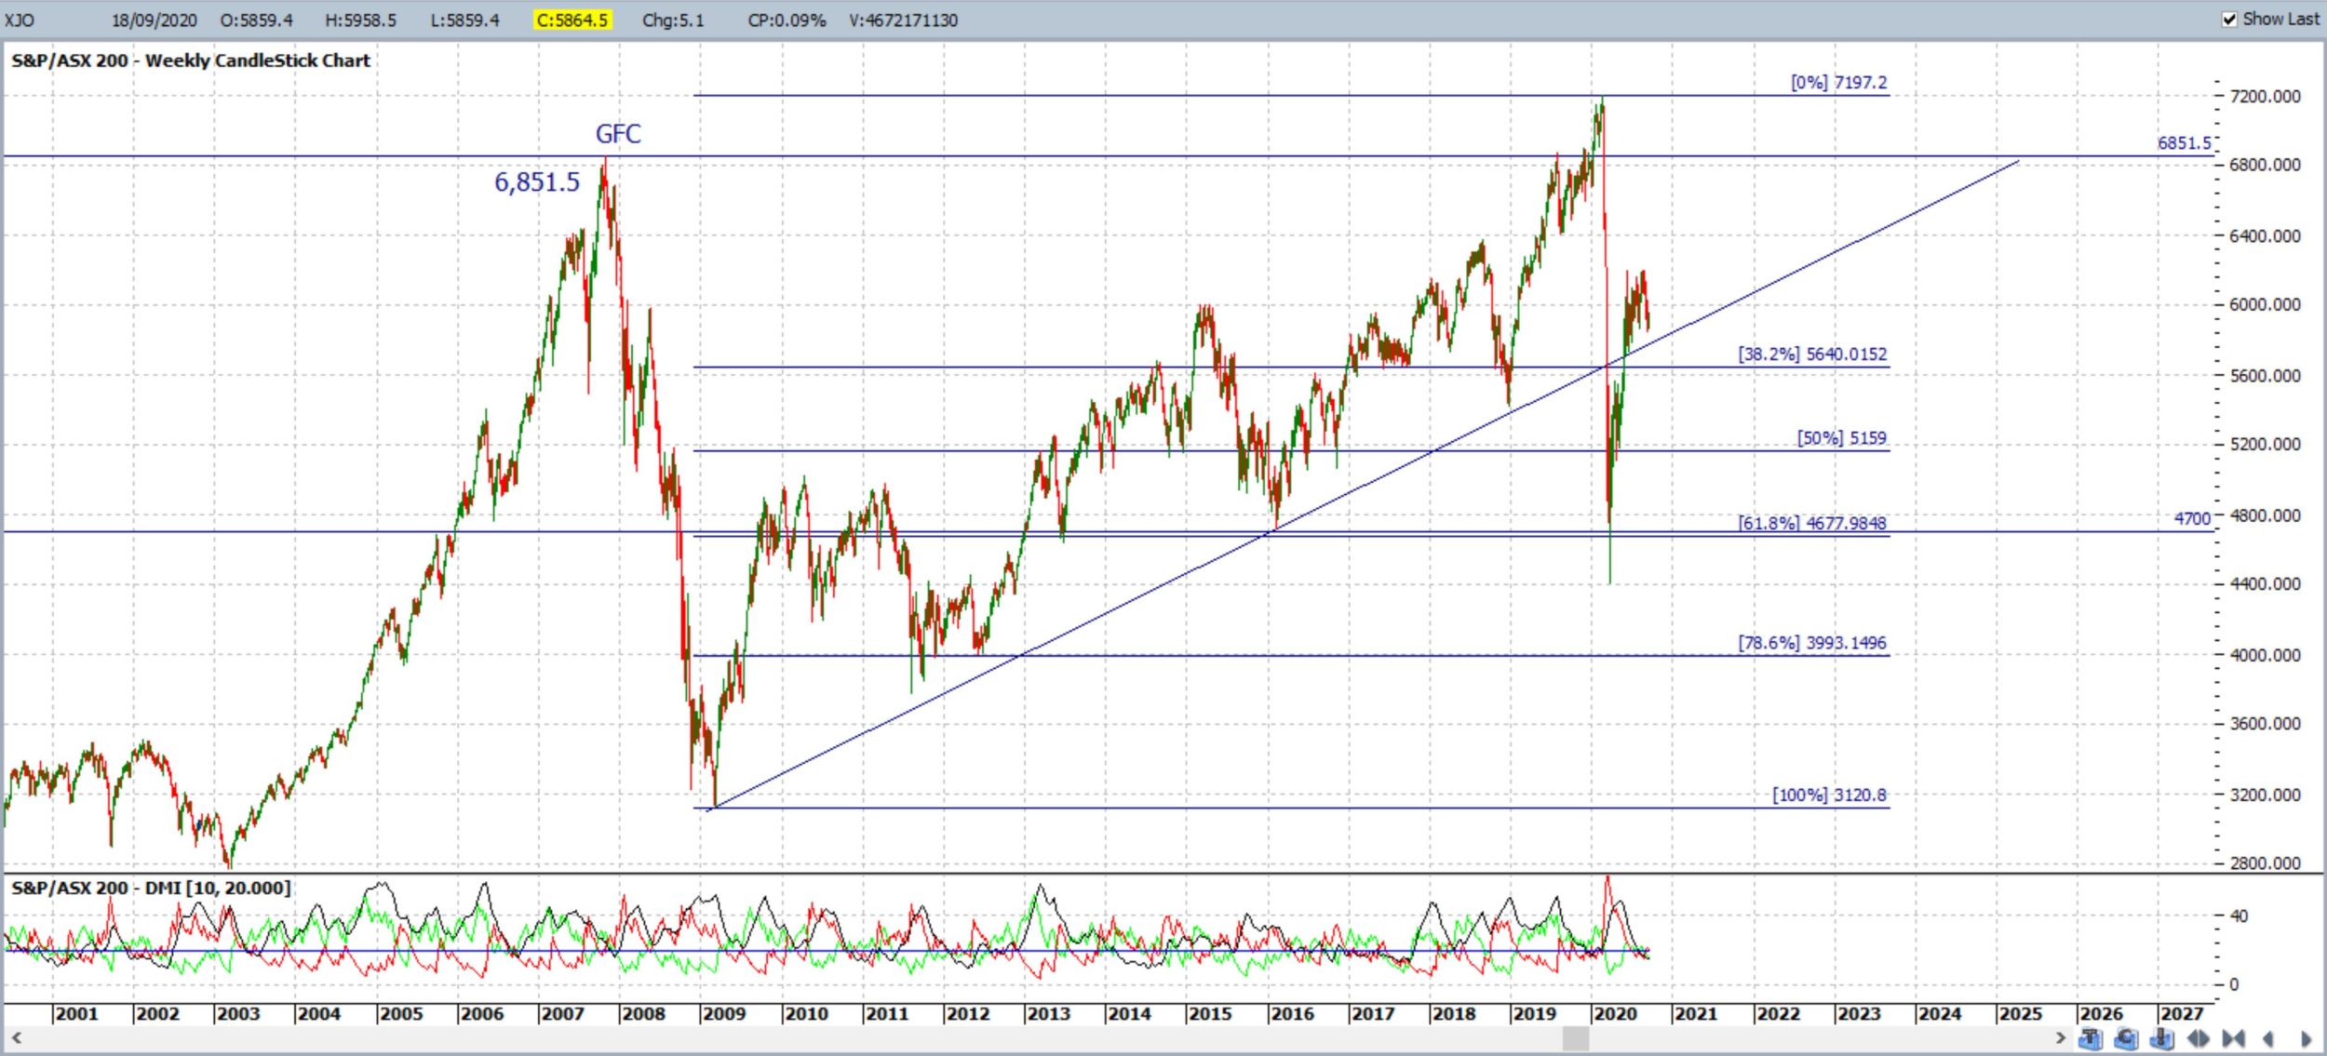Click the volume V:4672171130

point(903,20)
